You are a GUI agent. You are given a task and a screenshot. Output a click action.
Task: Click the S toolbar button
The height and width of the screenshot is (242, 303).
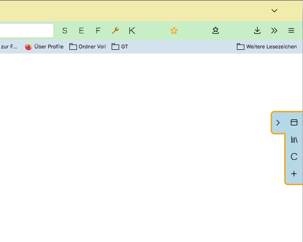click(x=65, y=31)
